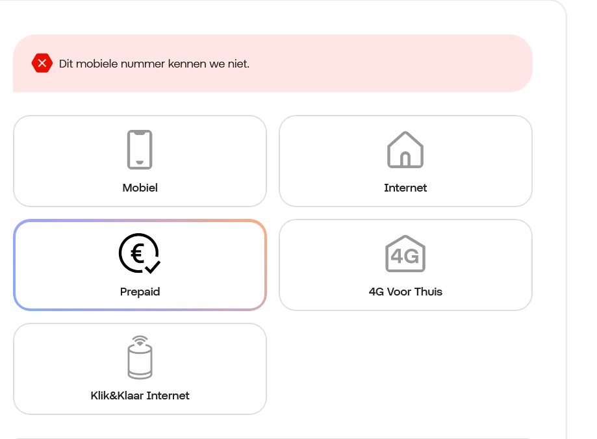
Task: Click the Klik&Klaar router icon
Action: (x=140, y=361)
